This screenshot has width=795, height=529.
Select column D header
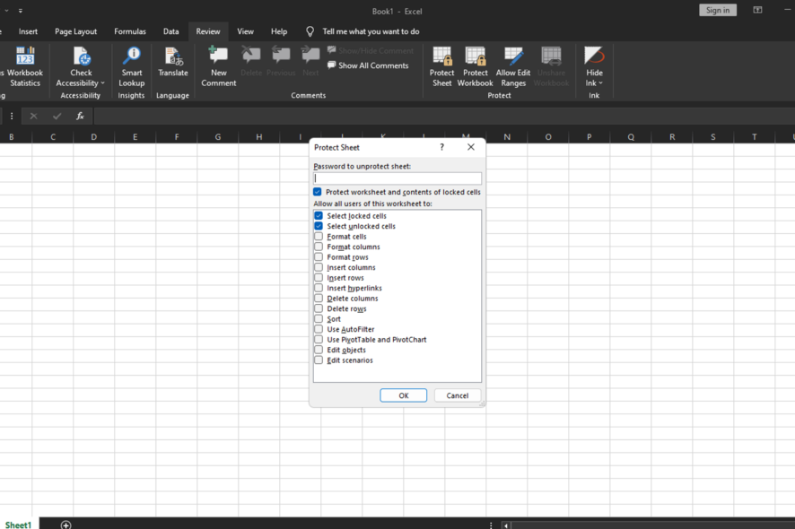click(x=94, y=137)
